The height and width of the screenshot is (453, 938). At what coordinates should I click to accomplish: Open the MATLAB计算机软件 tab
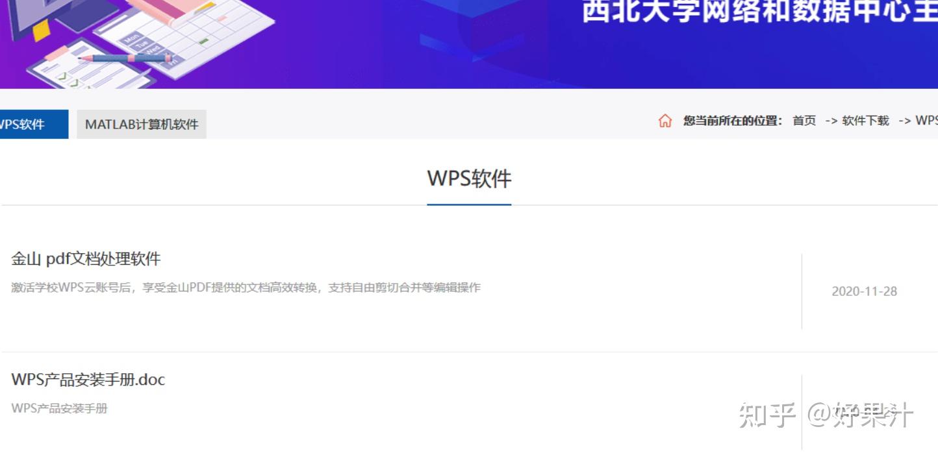(142, 124)
